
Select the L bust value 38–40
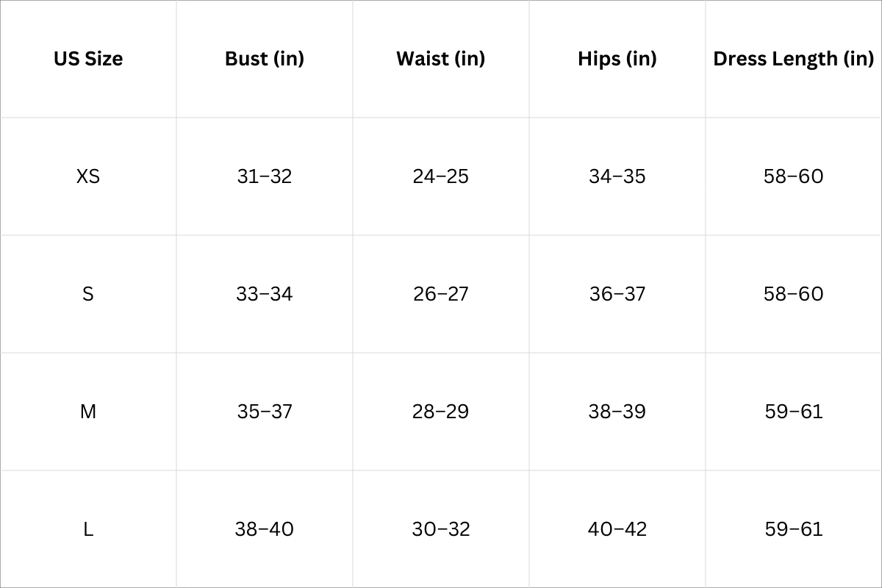pyautogui.click(x=265, y=529)
